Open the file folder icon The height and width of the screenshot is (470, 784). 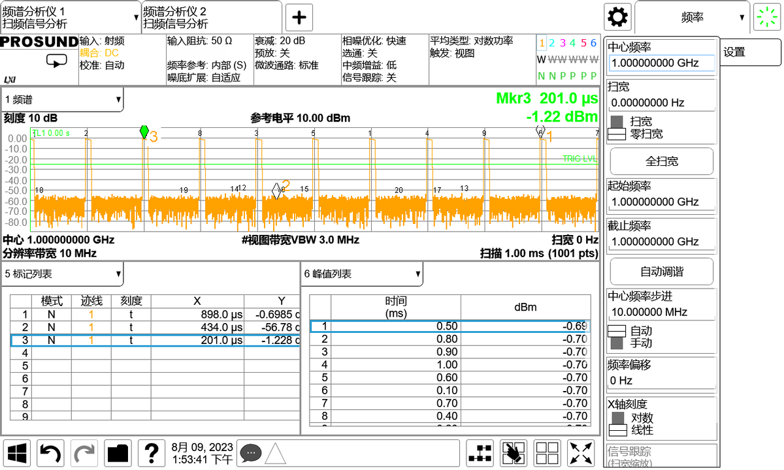click(118, 452)
